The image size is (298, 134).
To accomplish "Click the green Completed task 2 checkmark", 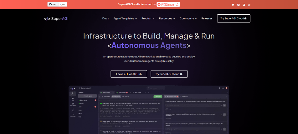I will (x=101, y=104).
